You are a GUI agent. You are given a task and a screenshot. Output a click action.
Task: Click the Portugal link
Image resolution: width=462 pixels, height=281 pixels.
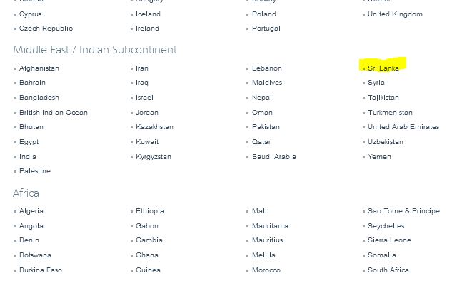tap(266, 29)
